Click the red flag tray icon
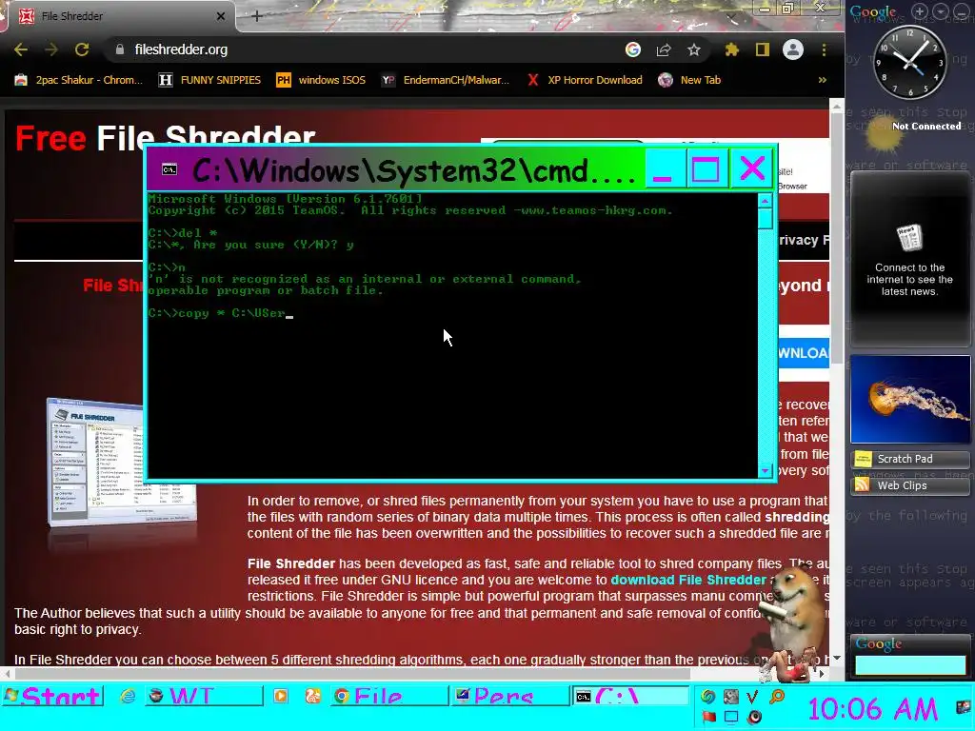The height and width of the screenshot is (731, 975). pyautogui.click(x=708, y=718)
